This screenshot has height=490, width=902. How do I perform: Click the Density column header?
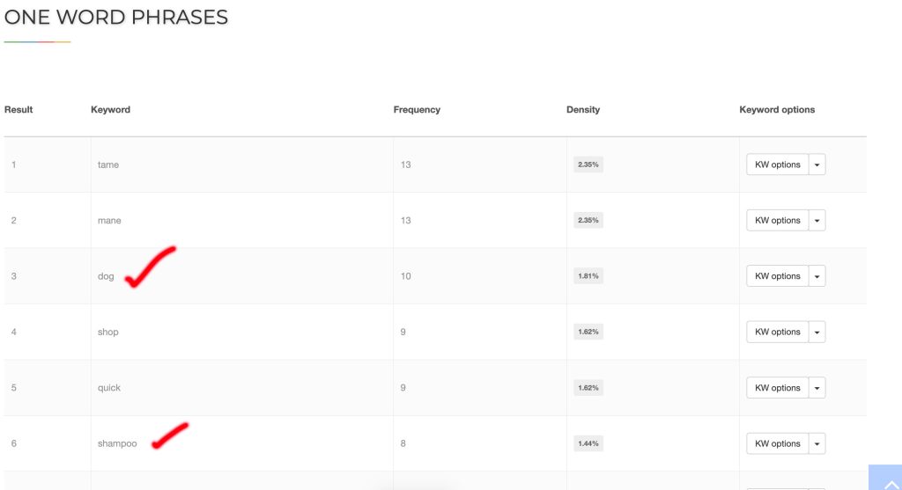coord(583,110)
